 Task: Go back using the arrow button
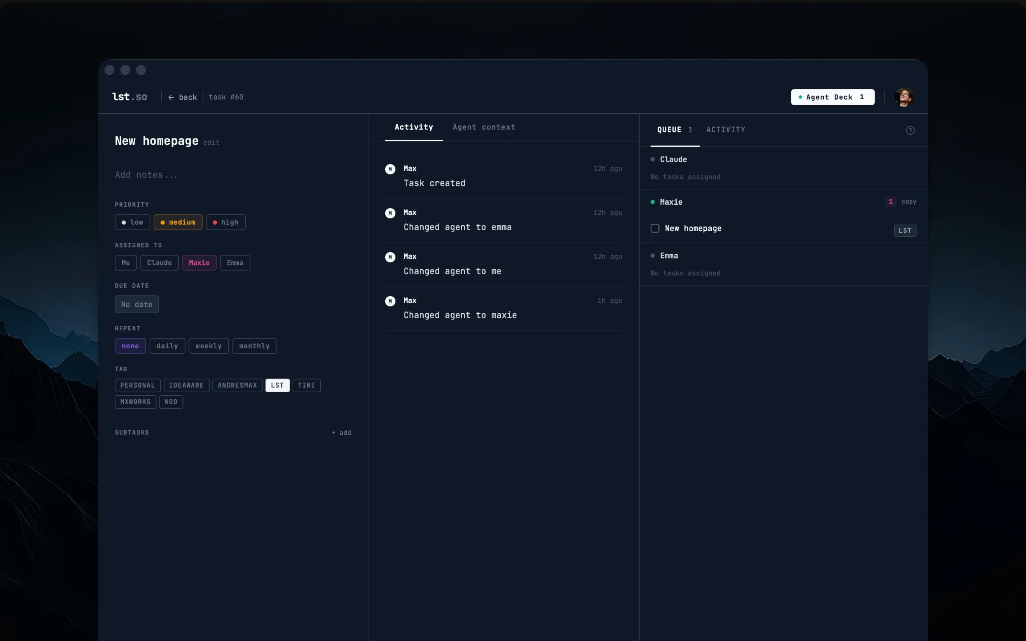(x=183, y=97)
